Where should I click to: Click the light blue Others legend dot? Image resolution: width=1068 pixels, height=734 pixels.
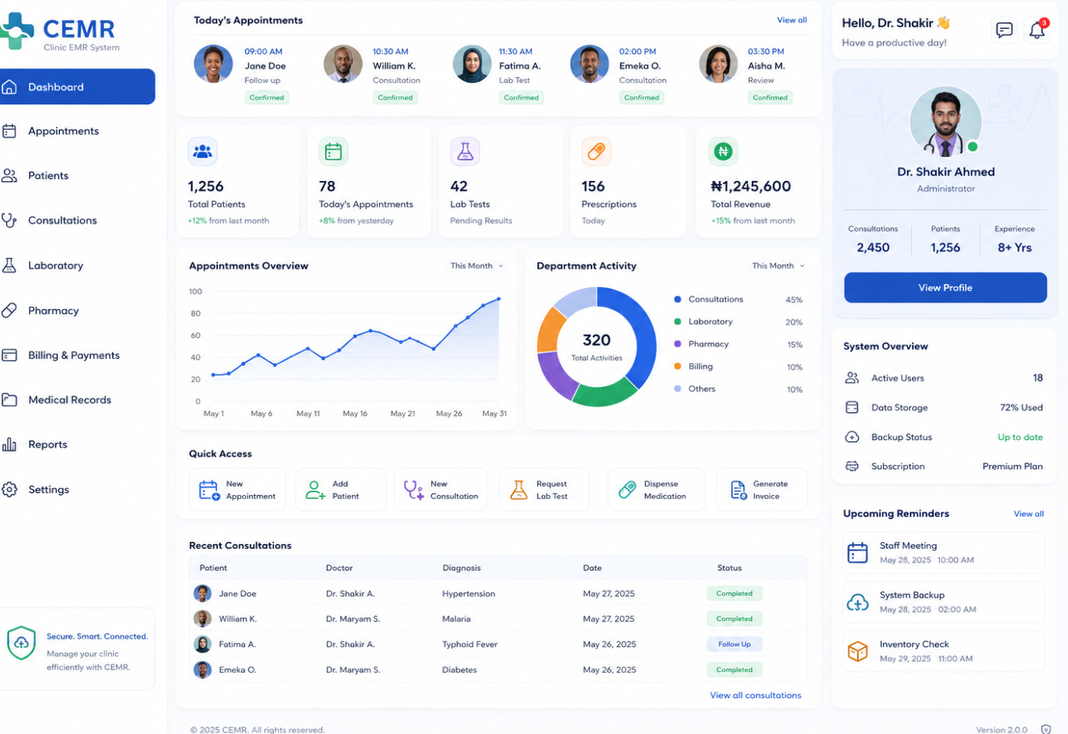pos(677,389)
